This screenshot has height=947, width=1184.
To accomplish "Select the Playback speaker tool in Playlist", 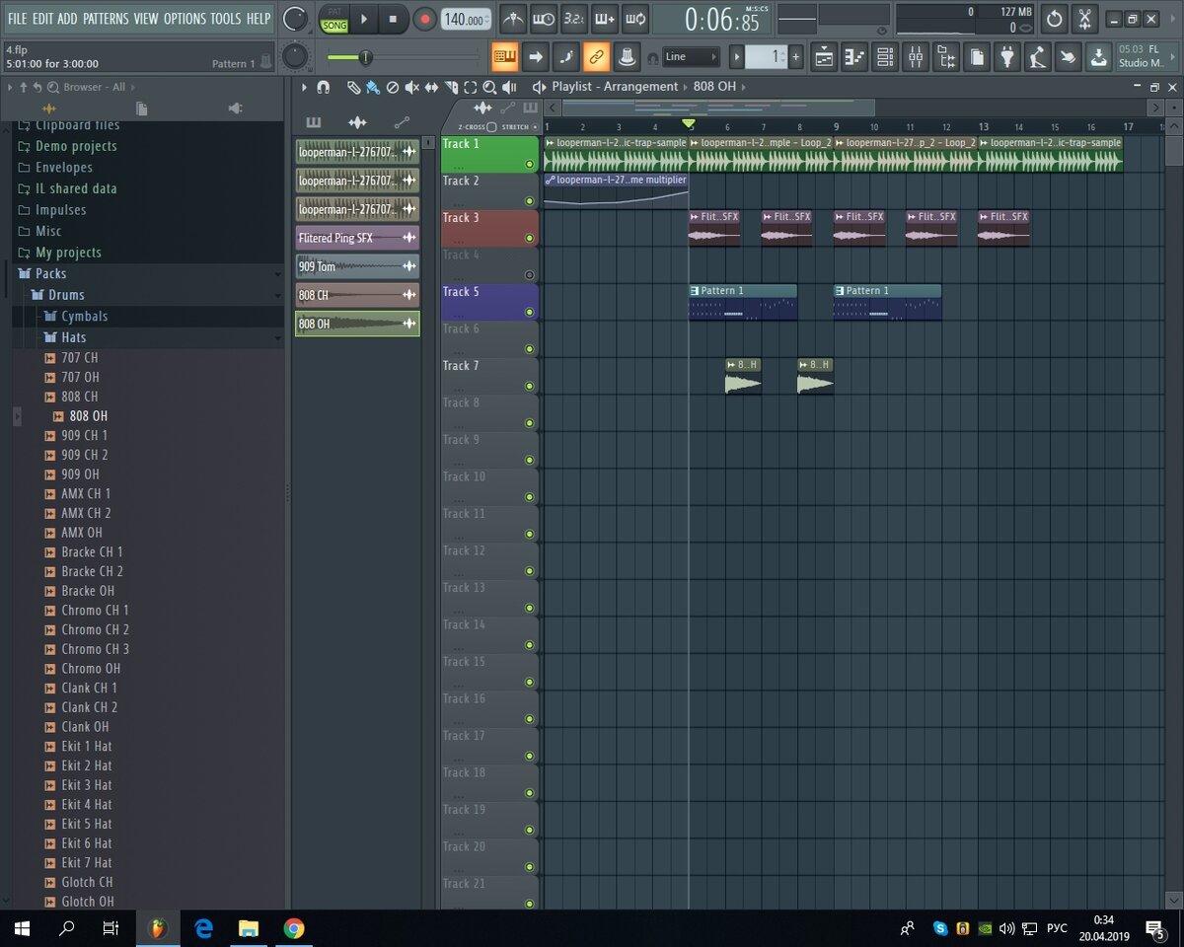I will 509,87.
